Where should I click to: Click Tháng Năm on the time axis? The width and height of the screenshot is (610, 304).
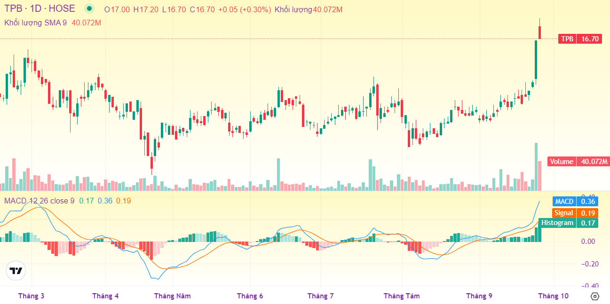[173, 296]
